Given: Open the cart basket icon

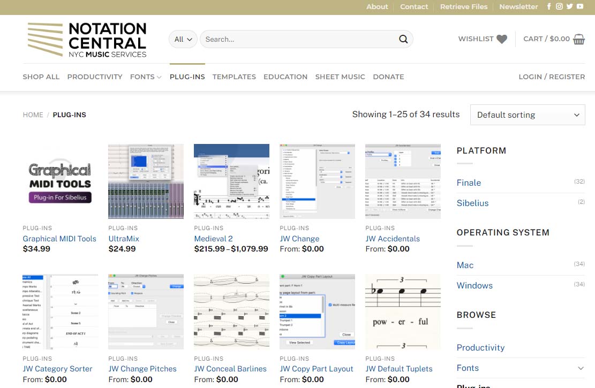Looking at the screenshot, I should coord(579,39).
